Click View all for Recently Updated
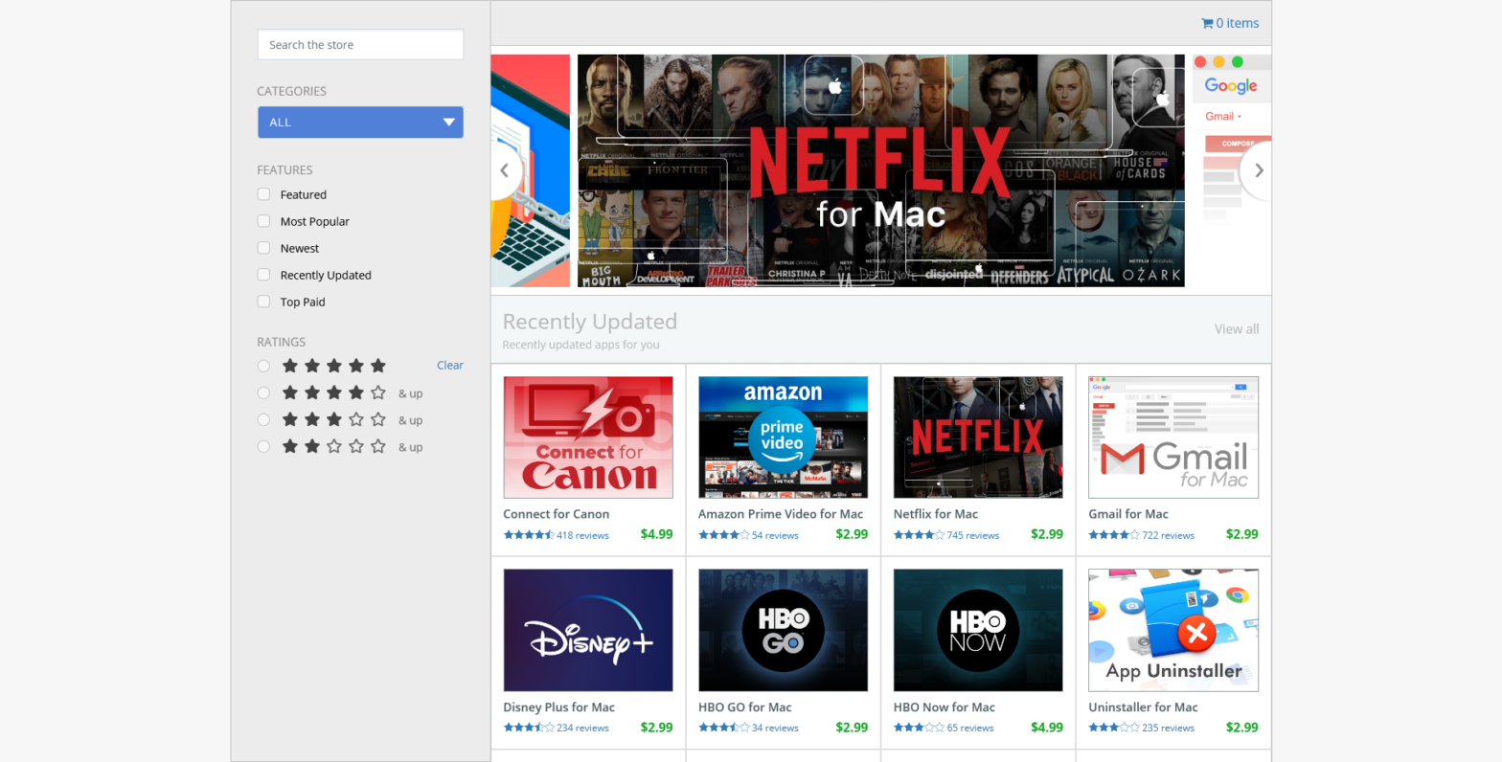1502x762 pixels. (1237, 328)
